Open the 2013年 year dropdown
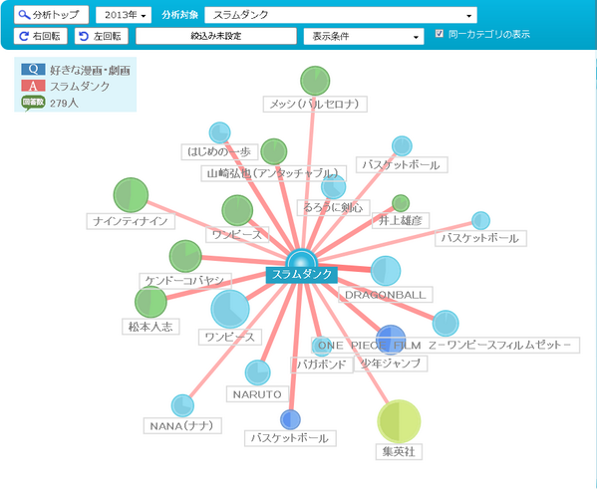Viewport: 597px width, 490px height. (124, 15)
